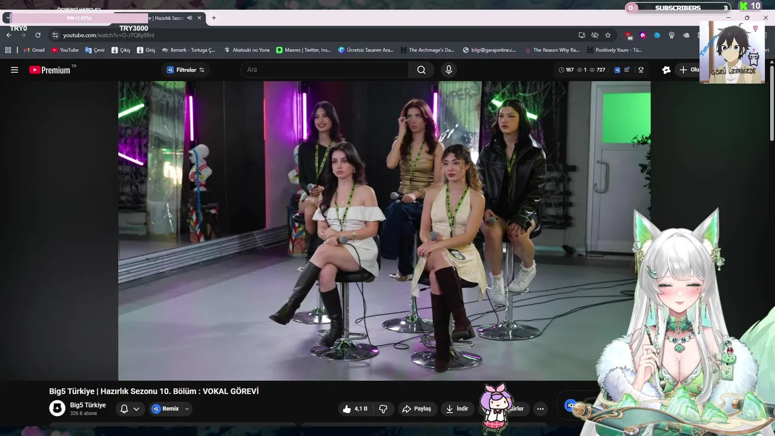
Task: Focus the Ara search field
Action: pyautogui.click(x=326, y=70)
